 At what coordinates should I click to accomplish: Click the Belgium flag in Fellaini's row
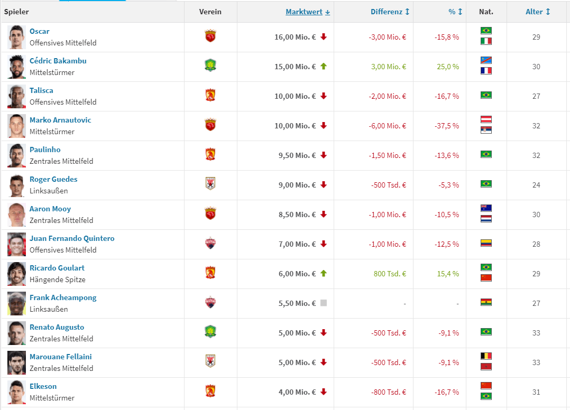click(486, 356)
